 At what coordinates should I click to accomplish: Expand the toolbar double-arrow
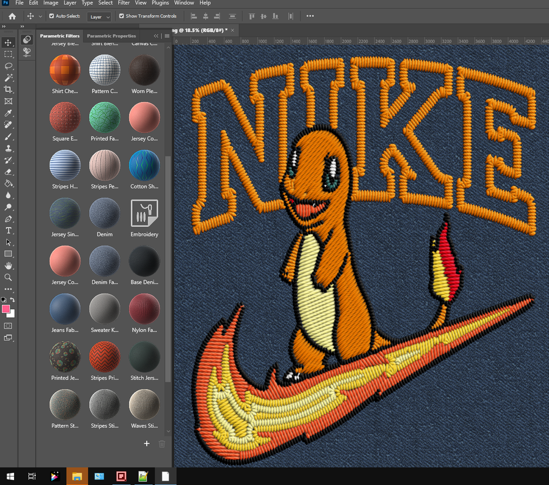pos(4,27)
